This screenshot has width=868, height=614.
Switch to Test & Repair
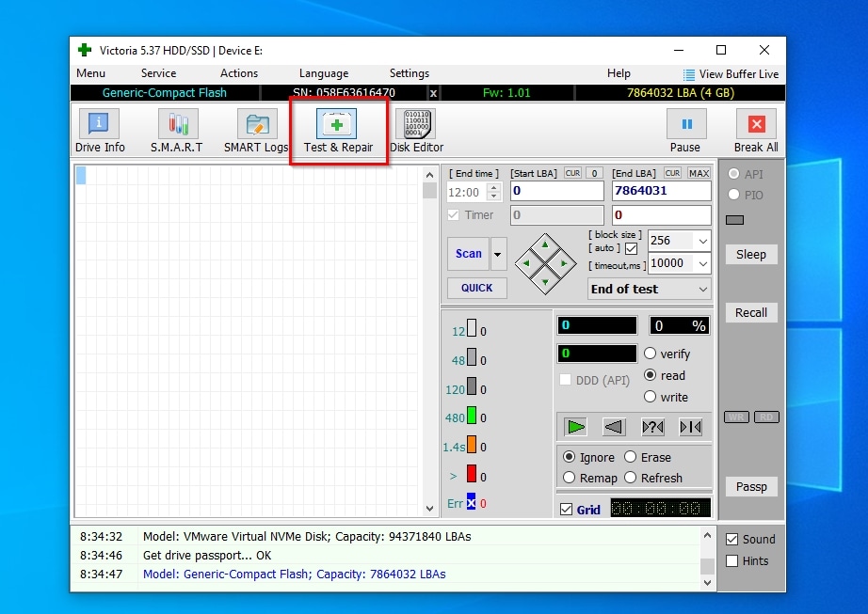338,131
